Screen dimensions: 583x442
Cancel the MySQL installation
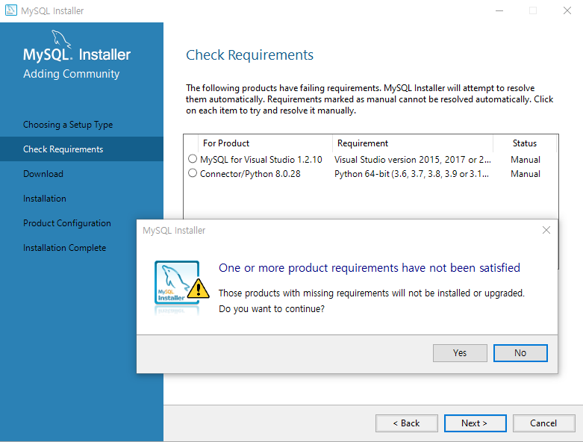pos(543,423)
